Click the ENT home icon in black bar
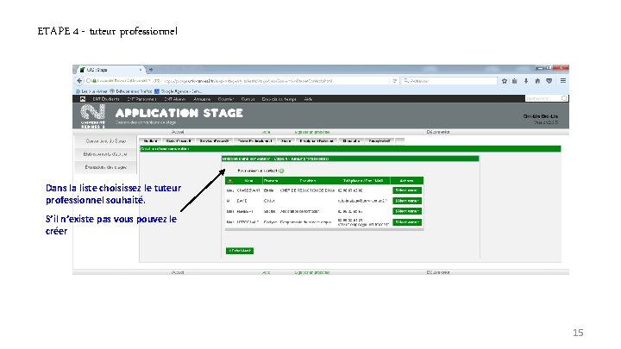621x349 pixels. 83,99
